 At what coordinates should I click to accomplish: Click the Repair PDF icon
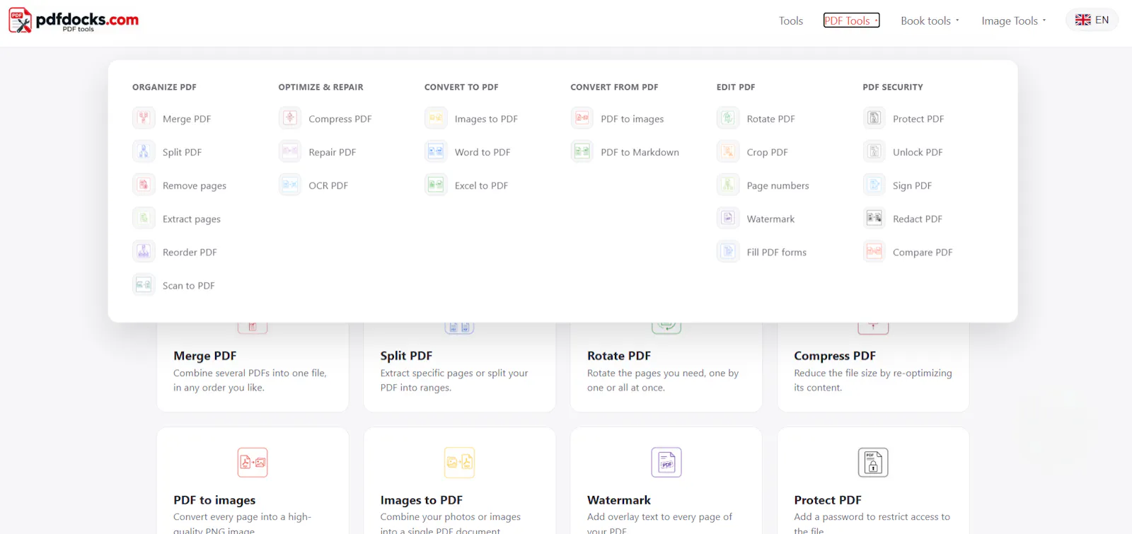(290, 151)
